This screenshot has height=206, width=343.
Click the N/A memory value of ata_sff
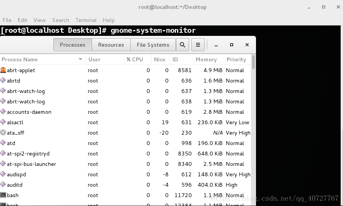[x=218, y=133]
